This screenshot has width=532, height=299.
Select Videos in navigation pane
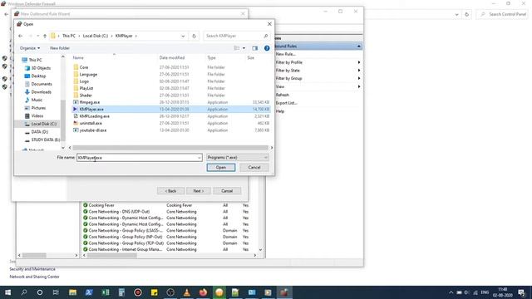coord(37,116)
